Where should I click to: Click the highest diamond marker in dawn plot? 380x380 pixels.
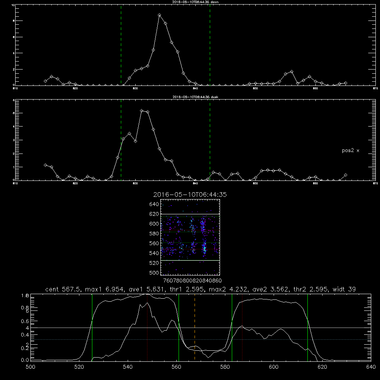click(159, 15)
